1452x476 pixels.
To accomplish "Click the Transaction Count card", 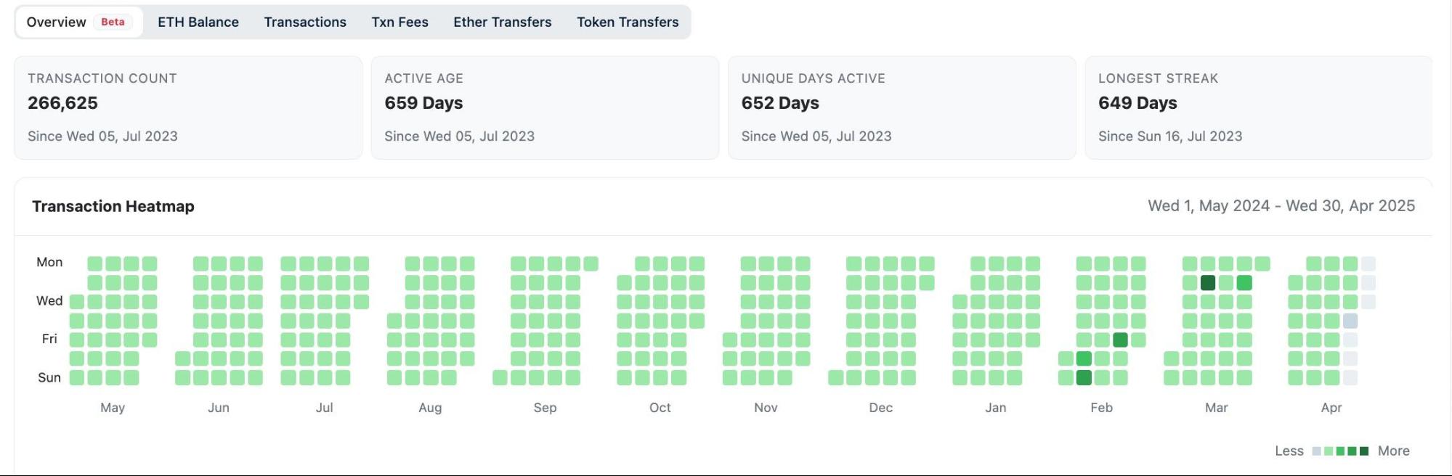I will click(x=188, y=107).
